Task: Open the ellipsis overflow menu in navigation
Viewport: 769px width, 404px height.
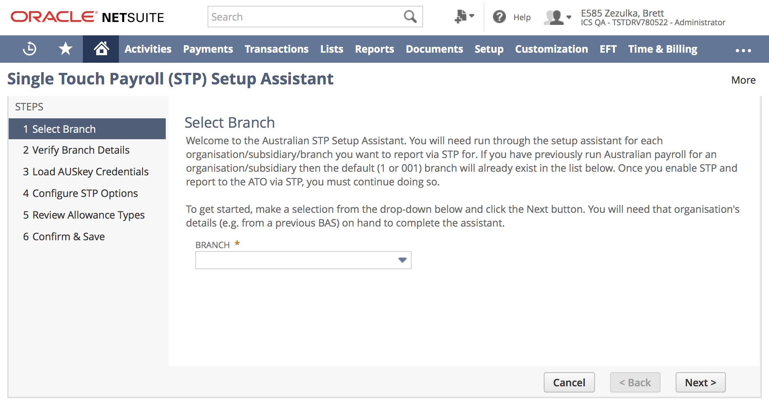Action: click(743, 50)
